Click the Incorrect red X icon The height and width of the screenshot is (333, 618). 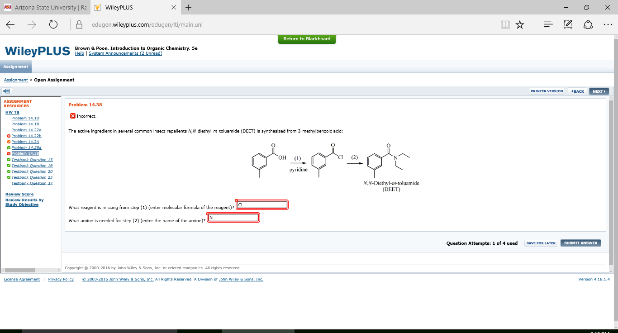tap(73, 116)
